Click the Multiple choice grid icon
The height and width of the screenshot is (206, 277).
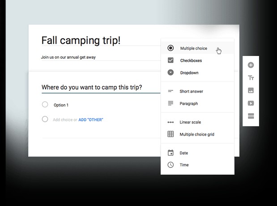170,134
